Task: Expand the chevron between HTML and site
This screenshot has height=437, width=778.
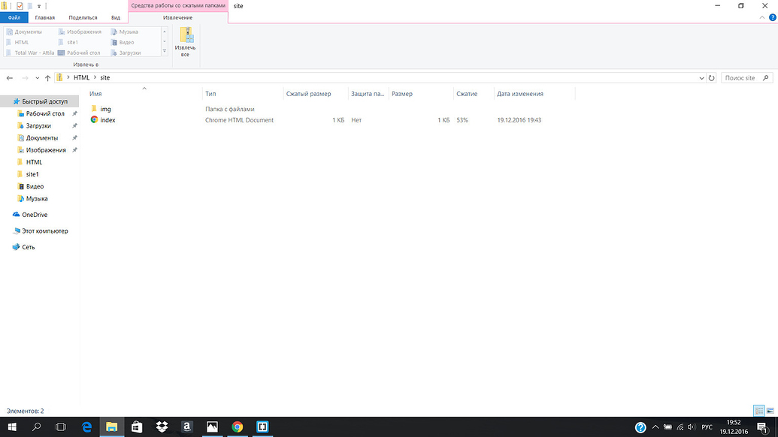Action: (95, 78)
